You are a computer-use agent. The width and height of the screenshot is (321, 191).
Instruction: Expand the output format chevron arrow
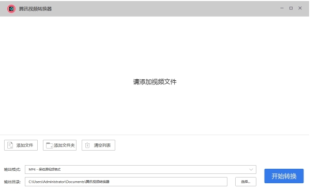click(x=251, y=169)
